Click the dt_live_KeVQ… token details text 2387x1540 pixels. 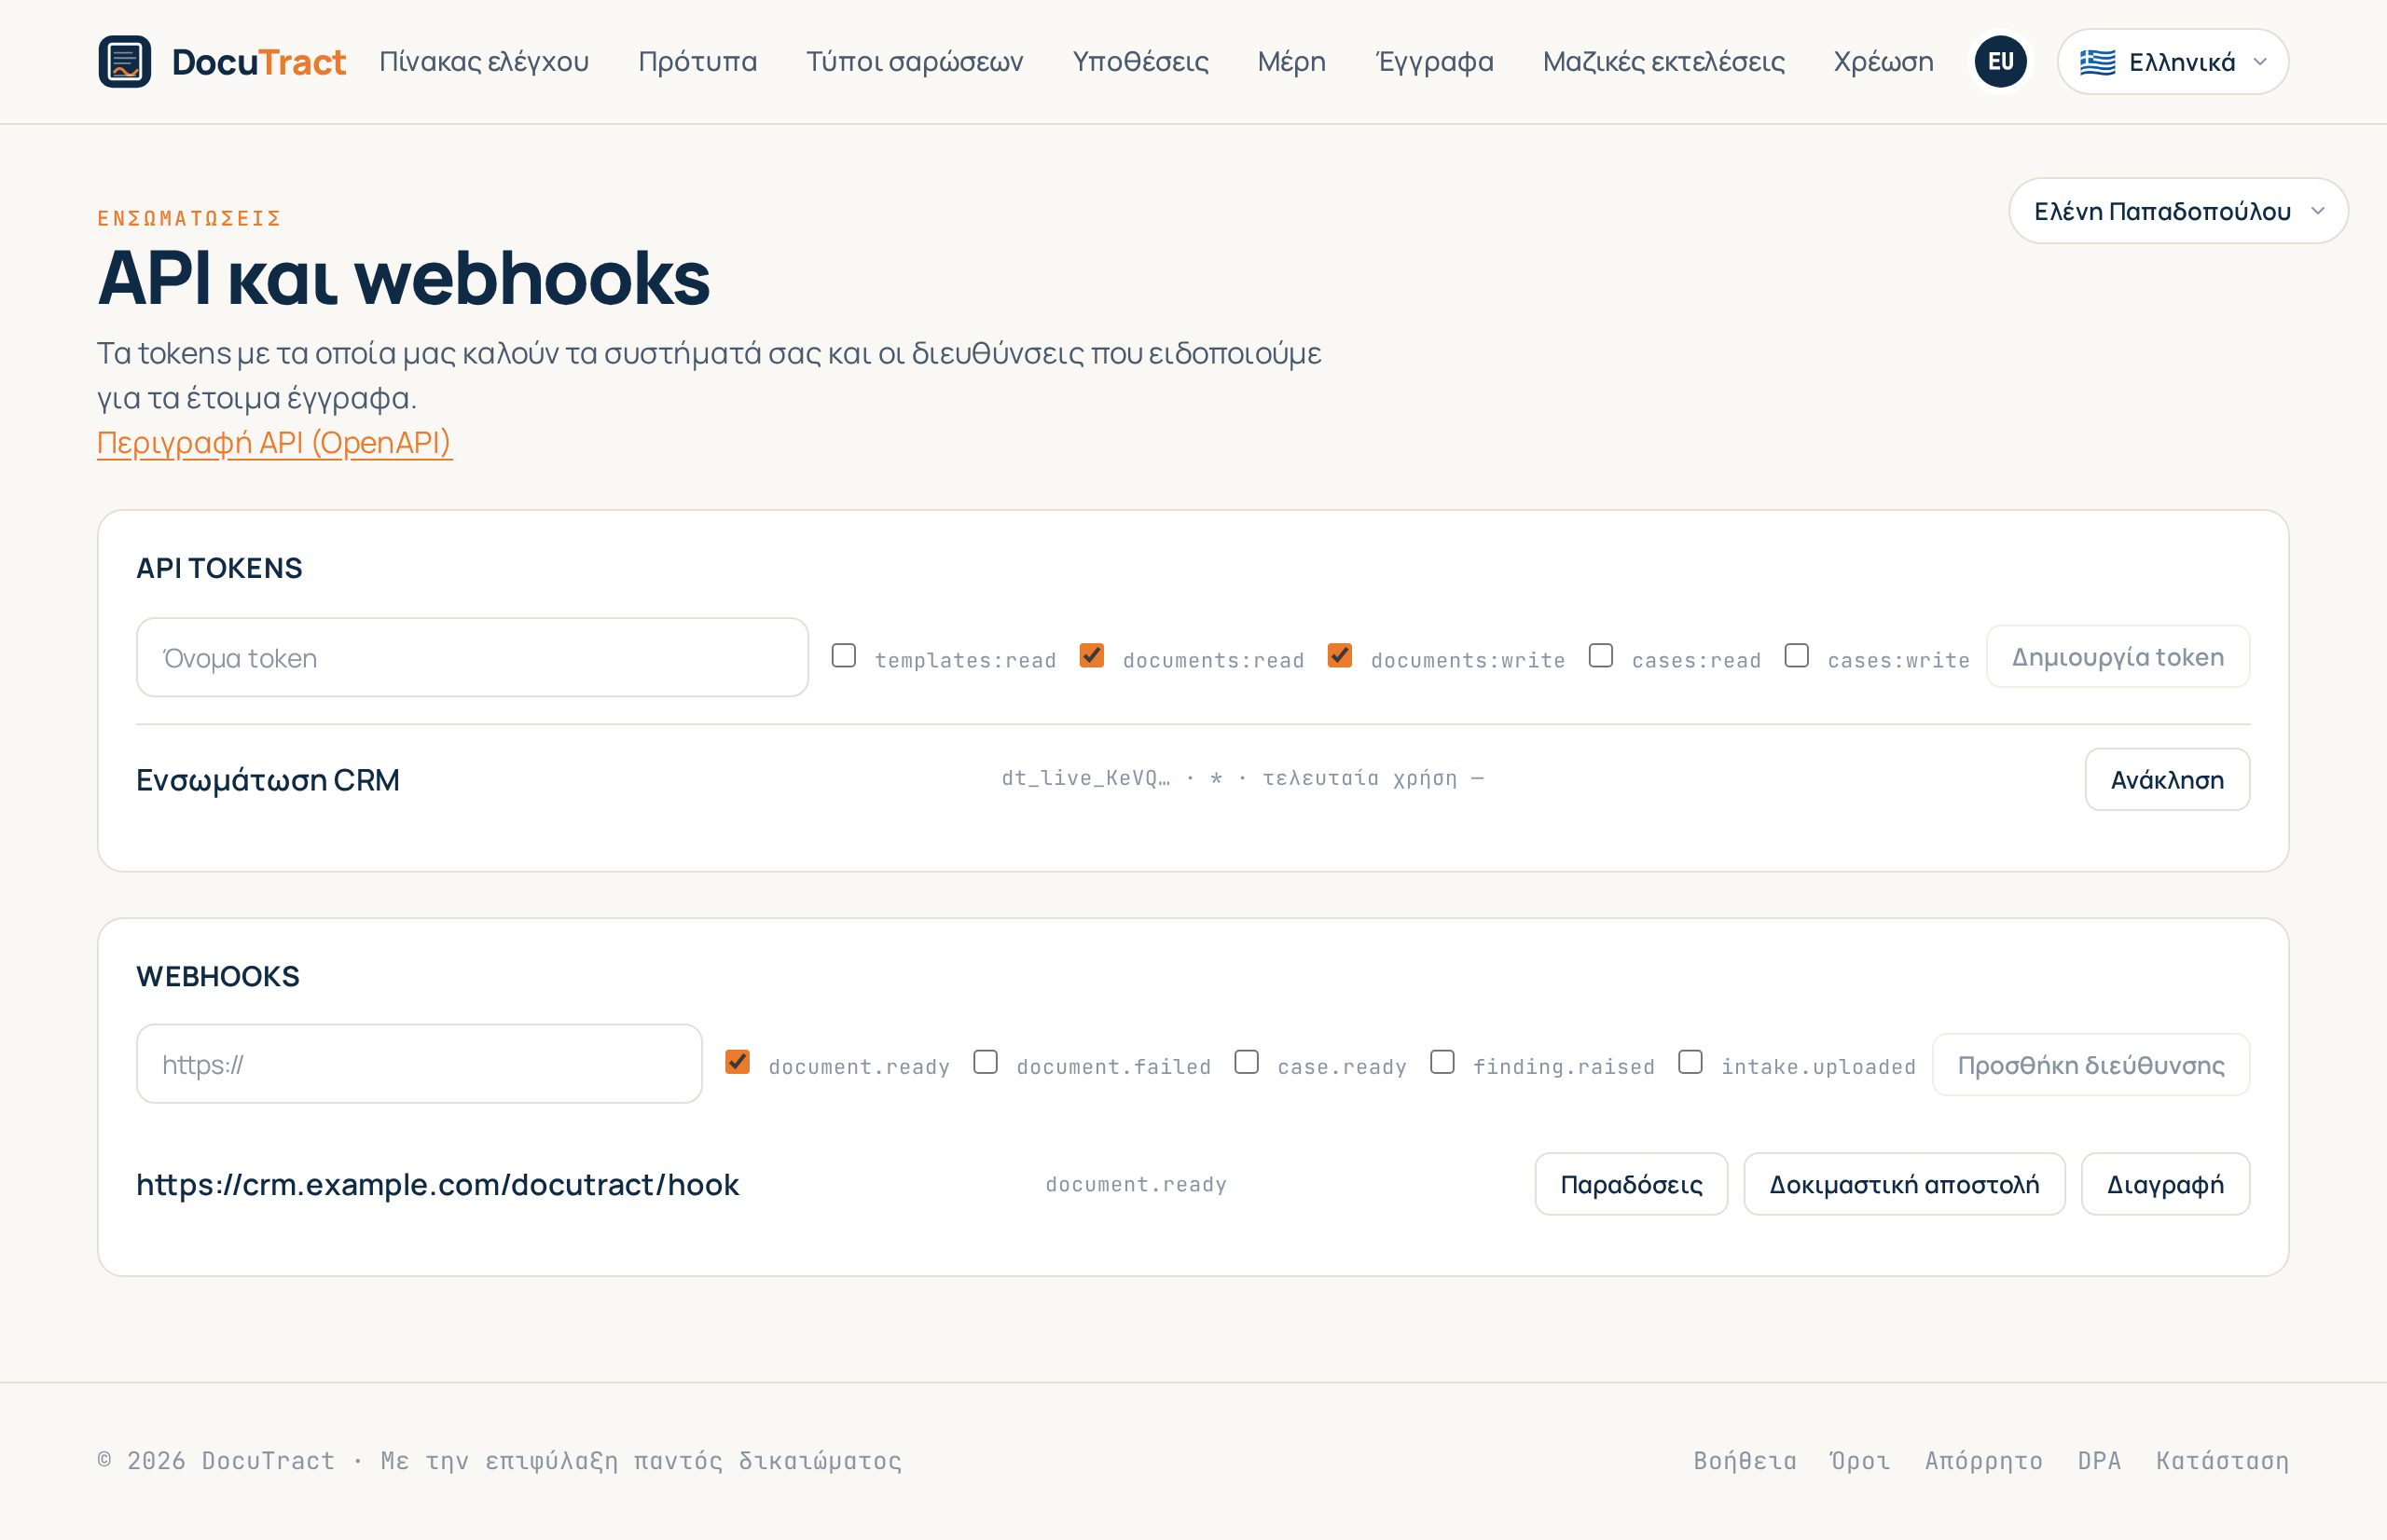coord(1243,778)
